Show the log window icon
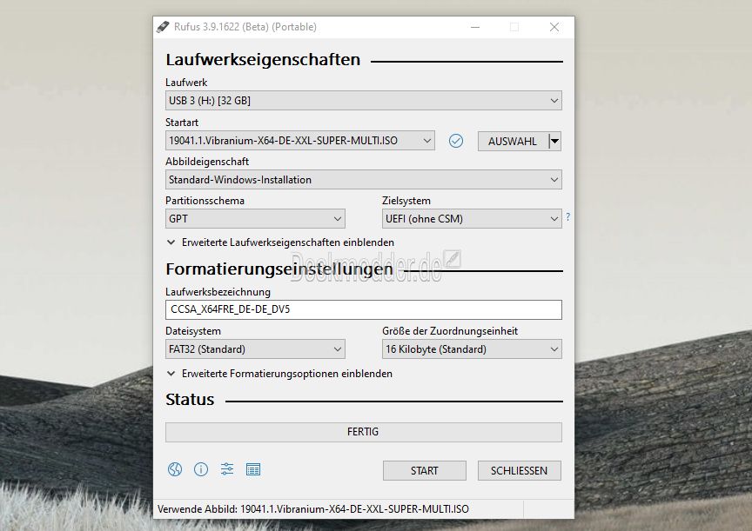This screenshot has height=531, width=752. point(253,469)
